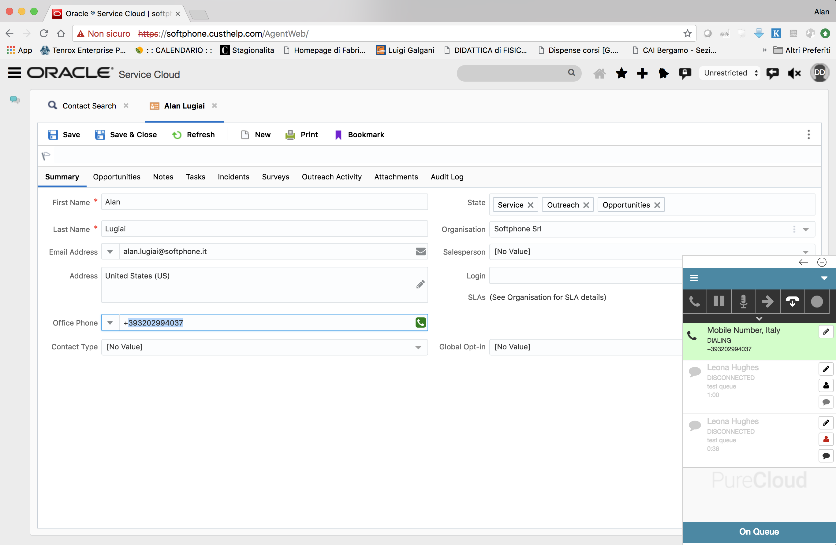Open the Contact Type dropdown
This screenshot has width=836, height=545.
[418, 347]
